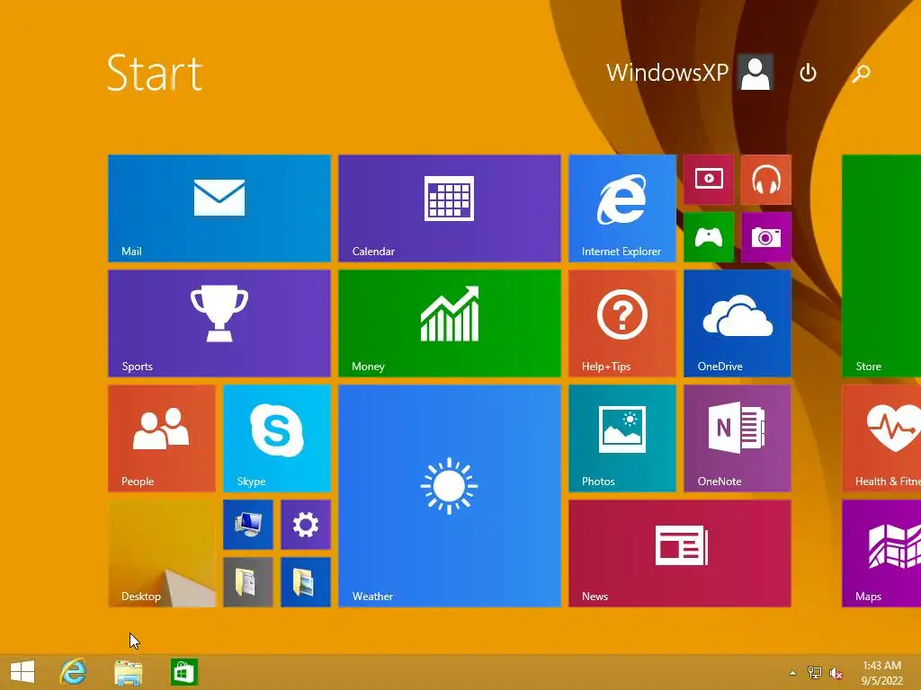Viewport: 921px width, 690px height.
Task: Open the This PC small tile
Action: (x=248, y=525)
